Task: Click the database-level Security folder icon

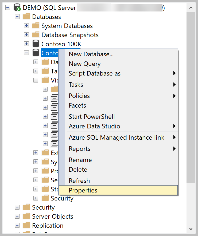Action: [x=45, y=198]
